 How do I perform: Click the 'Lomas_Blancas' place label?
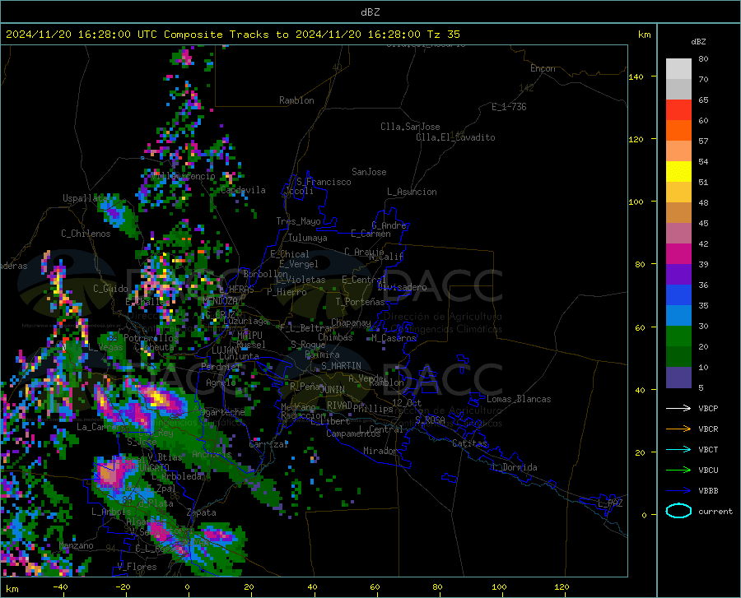[519, 399]
